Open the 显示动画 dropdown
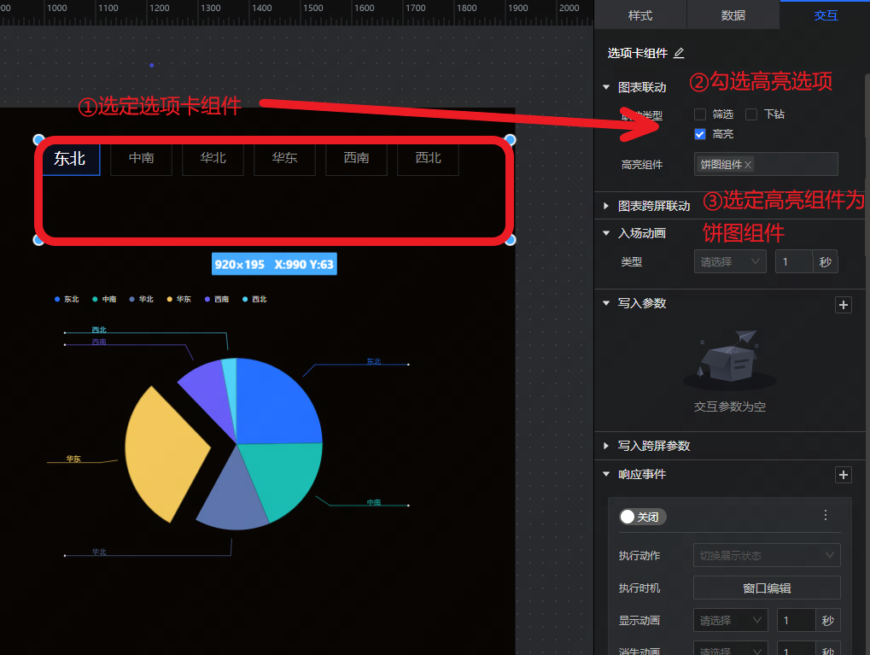 (x=730, y=621)
